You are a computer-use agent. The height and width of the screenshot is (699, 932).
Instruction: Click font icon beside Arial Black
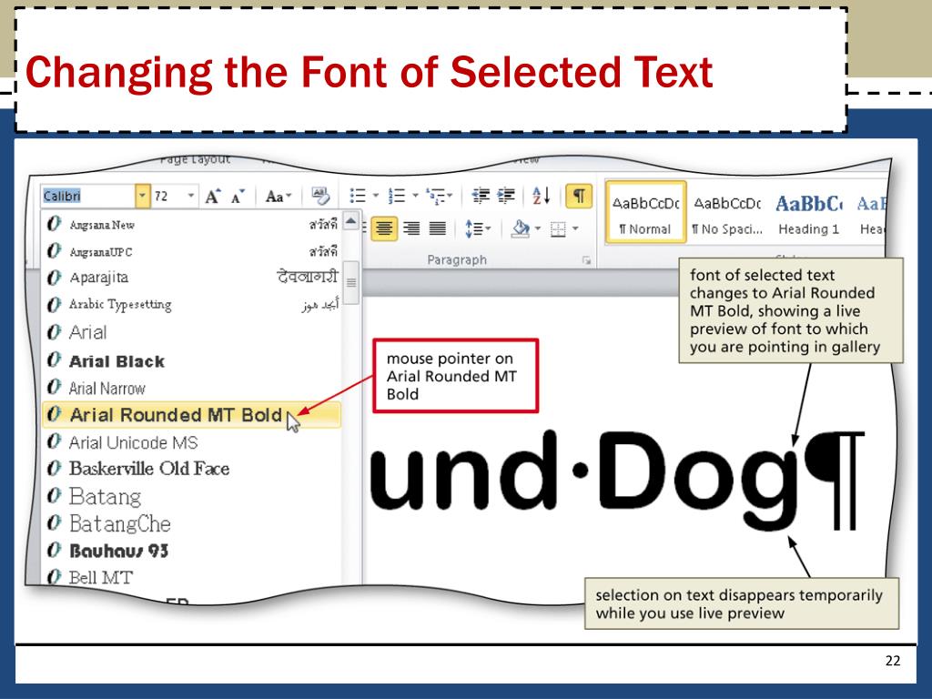54,360
